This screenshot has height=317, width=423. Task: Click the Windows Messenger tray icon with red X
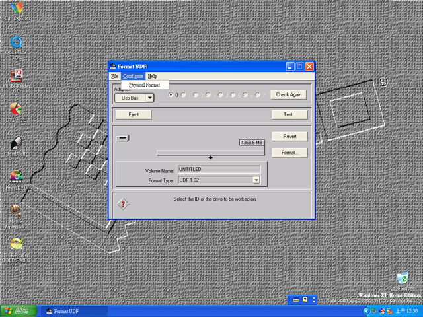tap(389, 311)
